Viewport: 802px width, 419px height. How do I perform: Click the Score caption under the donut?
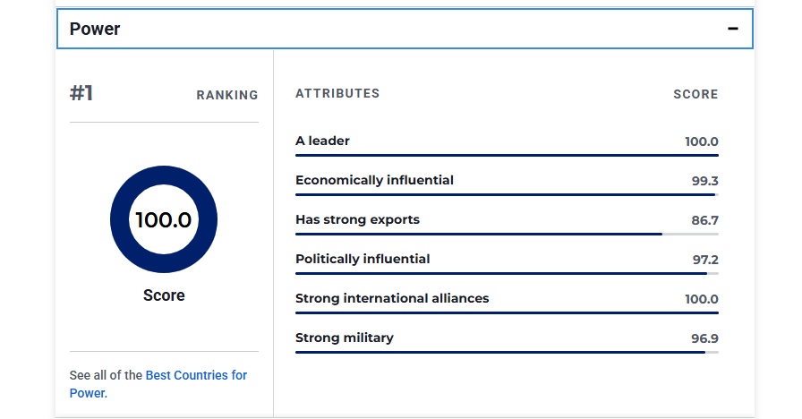point(164,295)
